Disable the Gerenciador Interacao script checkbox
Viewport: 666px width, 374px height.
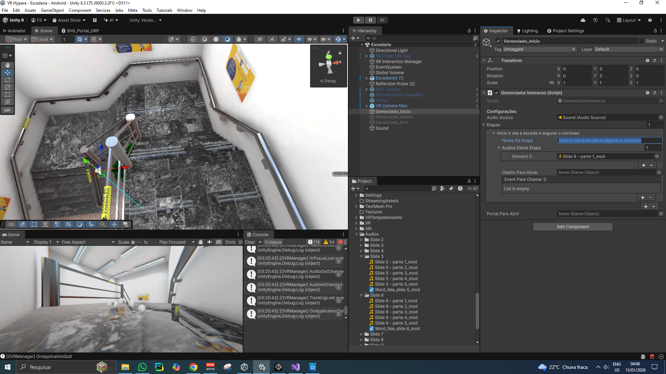pos(497,93)
